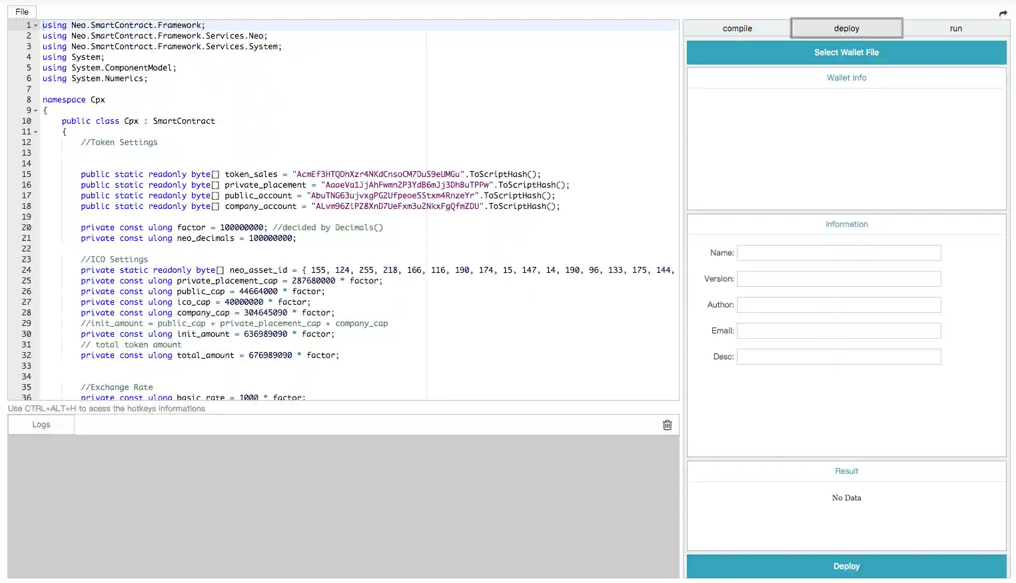
Task: Switch to the run tab
Action: [956, 29]
